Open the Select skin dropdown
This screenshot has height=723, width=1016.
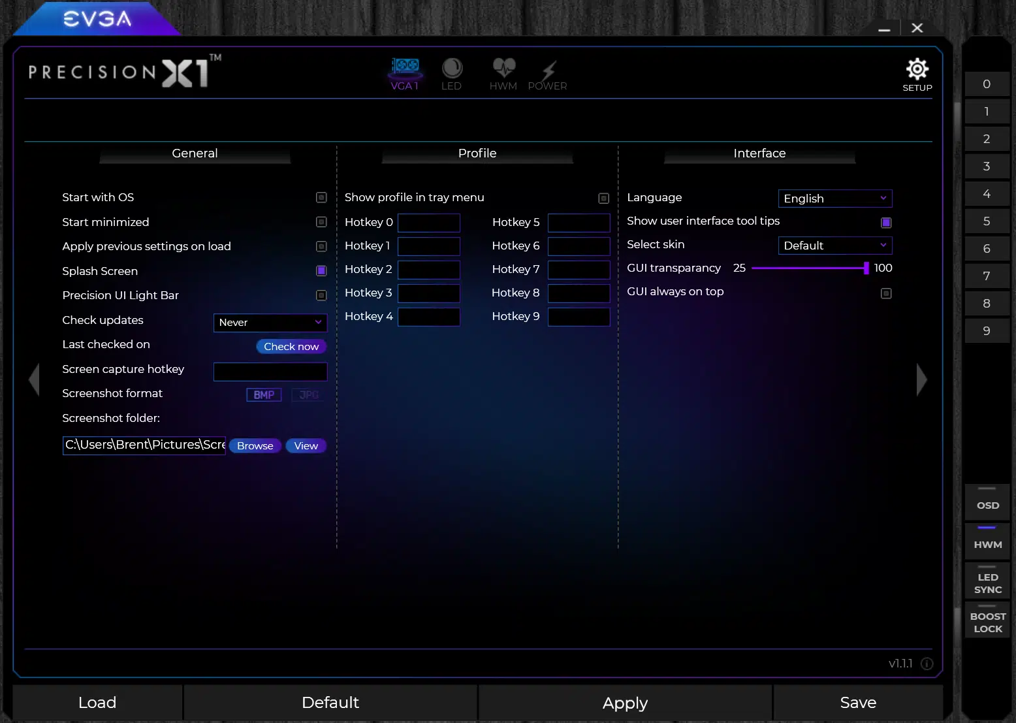[x=835, y=246]
